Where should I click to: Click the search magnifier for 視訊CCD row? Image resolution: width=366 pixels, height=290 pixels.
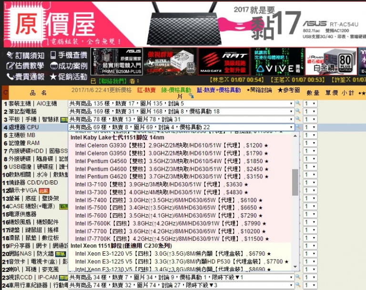click(298, 277)
